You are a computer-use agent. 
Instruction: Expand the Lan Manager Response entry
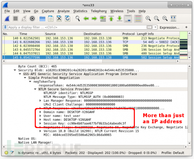pyautogui.click(x=40, y=101)
